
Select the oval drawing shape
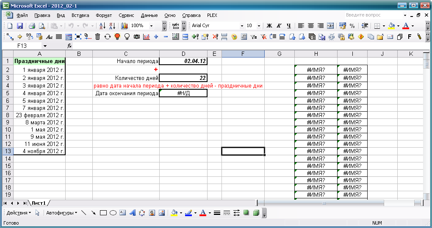click(113, 213)
